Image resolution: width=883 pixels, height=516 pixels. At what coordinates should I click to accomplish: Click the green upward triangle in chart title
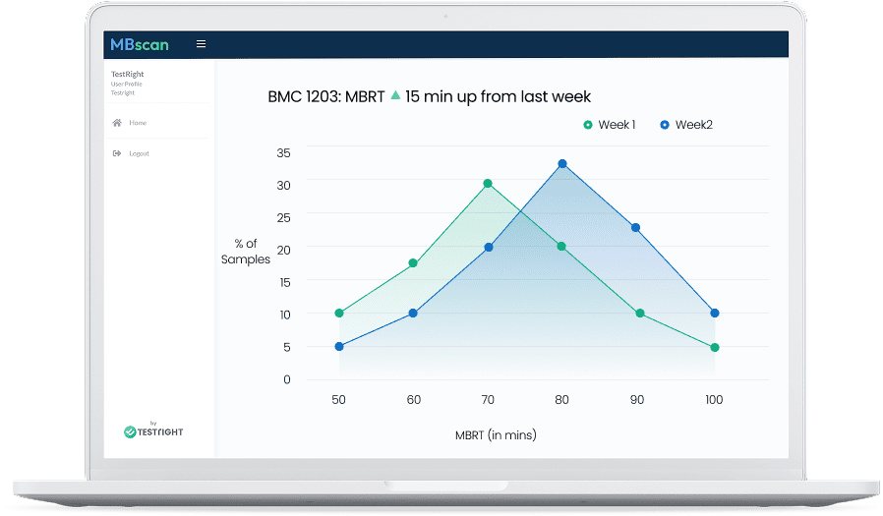click(x=395, y=95)
